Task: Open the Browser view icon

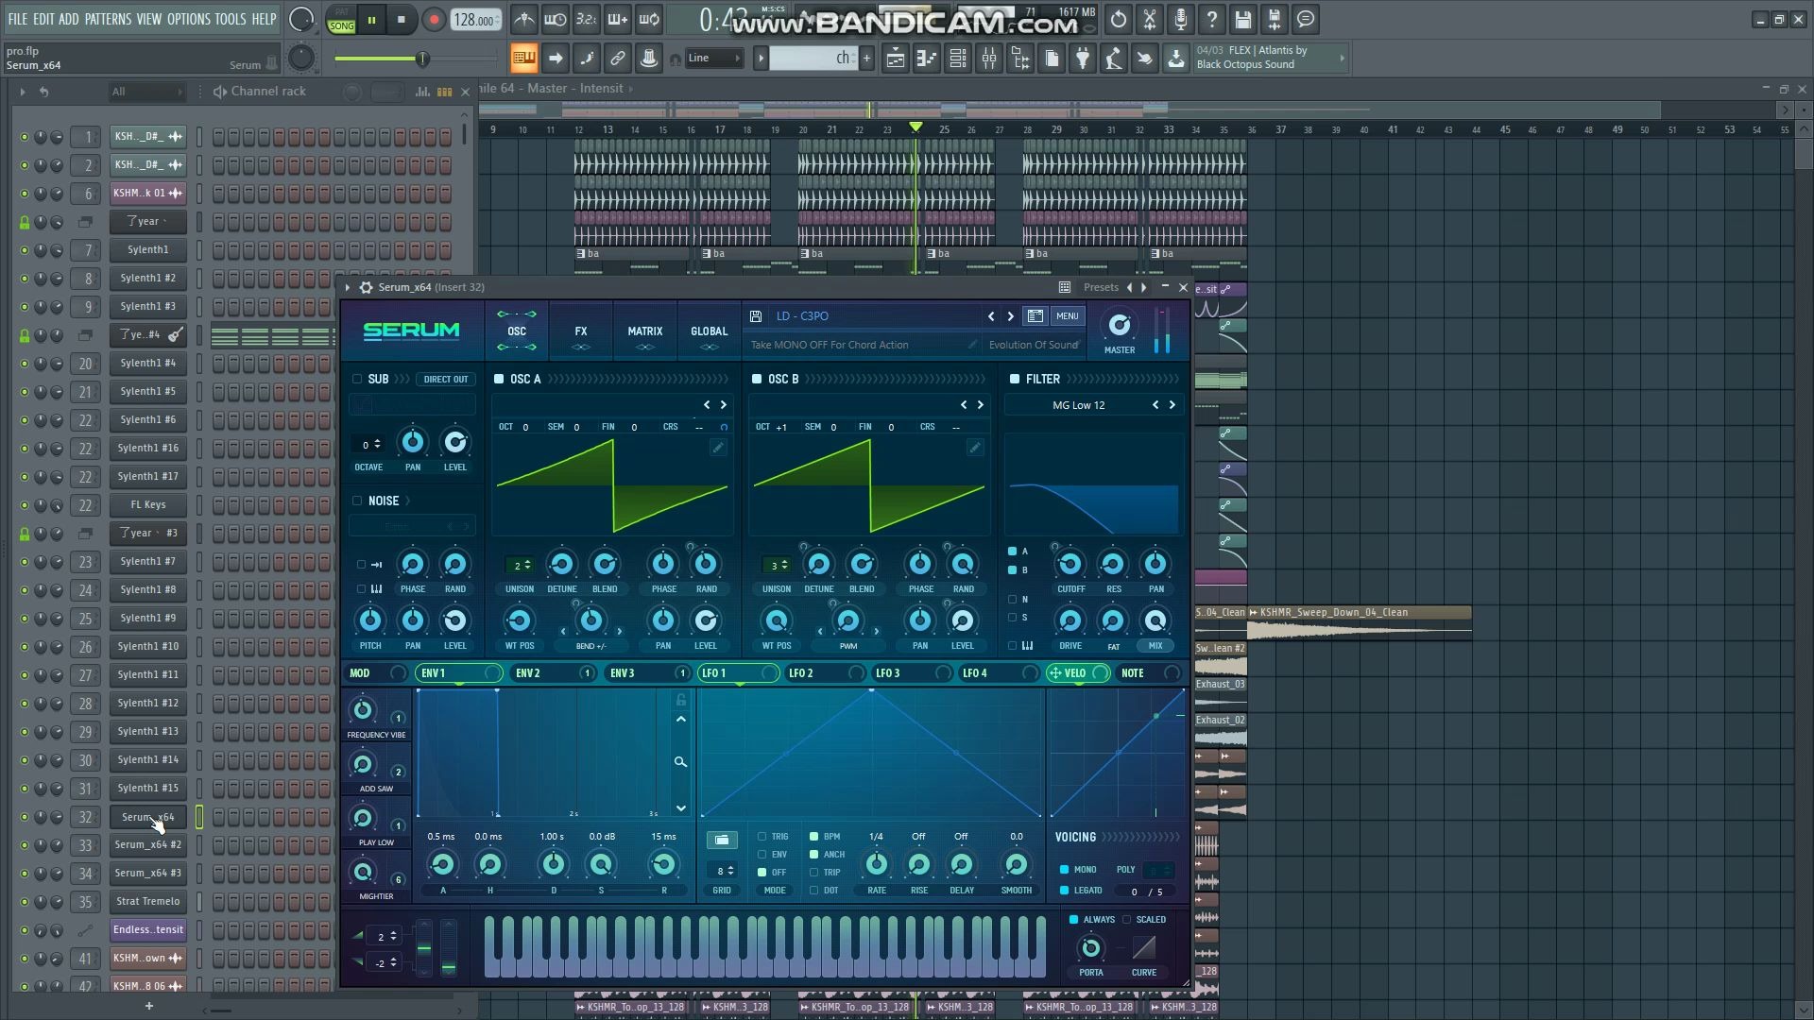Action: pyautogui.click(x=1020, y=59)
